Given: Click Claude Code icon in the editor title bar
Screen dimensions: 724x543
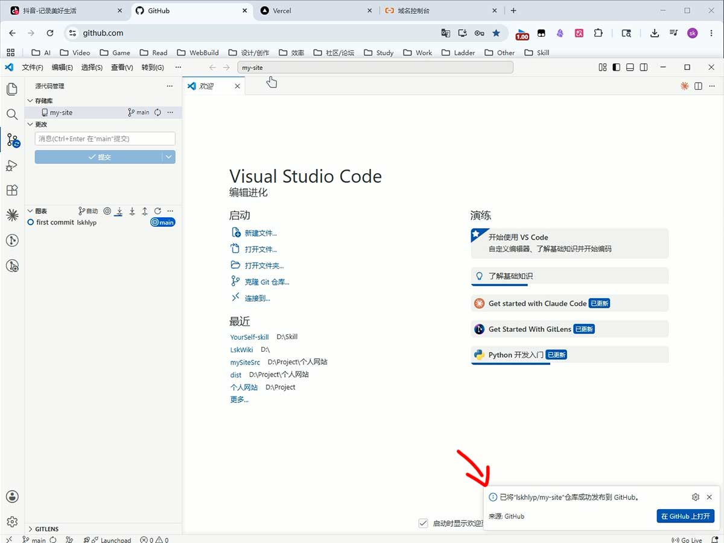Looking at the screenshot, I should pyautogui.click(x=684, y=86).
